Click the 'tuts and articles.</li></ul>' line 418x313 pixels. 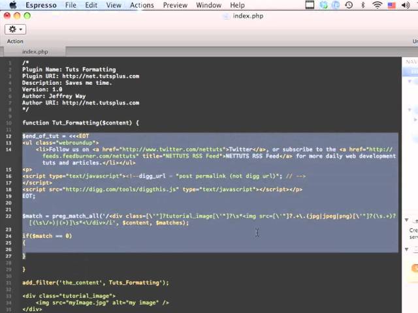click(x=89, y=162)
